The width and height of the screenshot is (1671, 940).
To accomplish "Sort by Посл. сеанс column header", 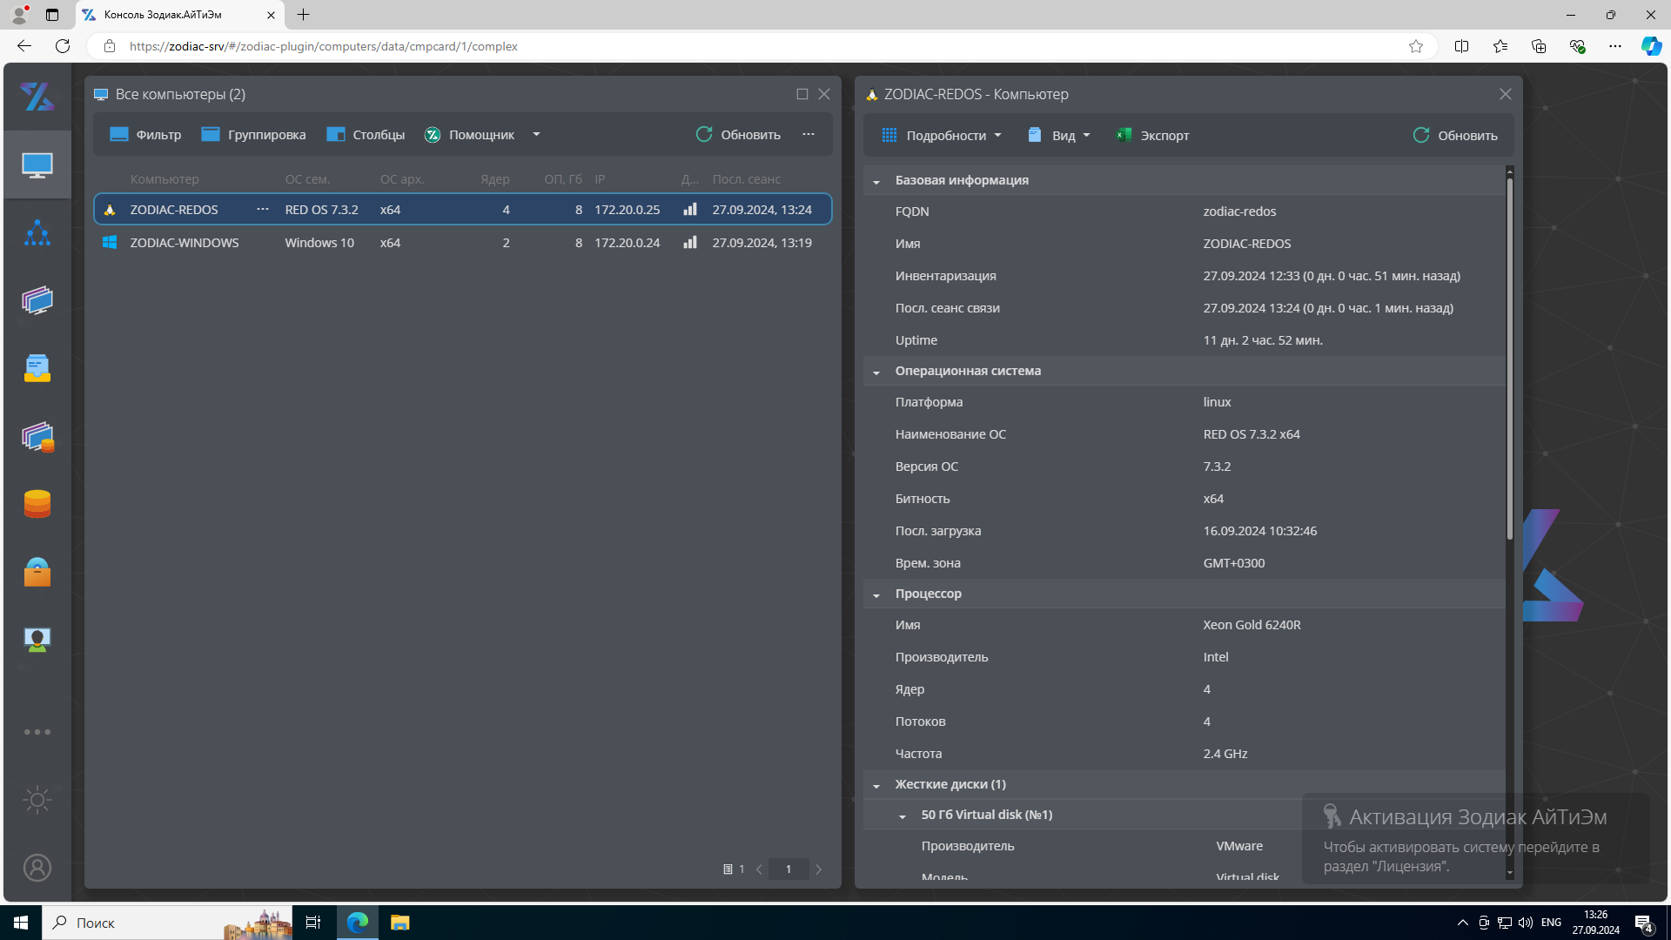I will tap(747, 179).
